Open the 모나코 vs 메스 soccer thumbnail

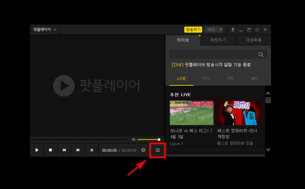pyautogui.click(x=191, y=113)
